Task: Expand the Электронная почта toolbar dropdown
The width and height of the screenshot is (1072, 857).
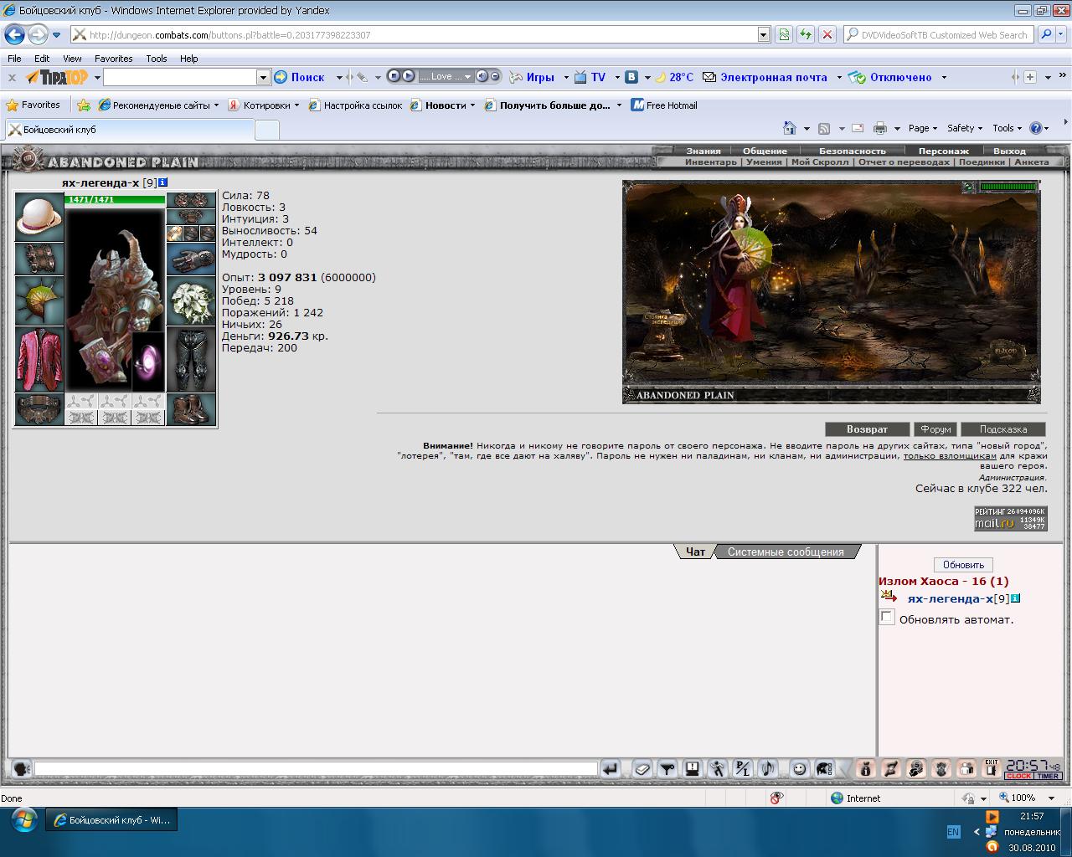Action: (x=838, y=77)
